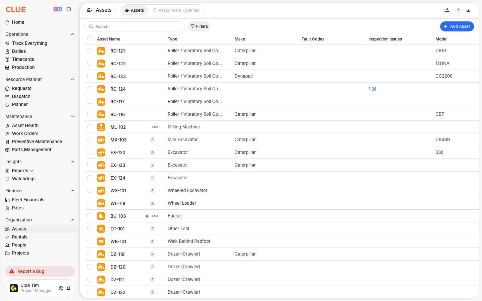Download the assets list
The image size is (482, 301).
point(468,10)
